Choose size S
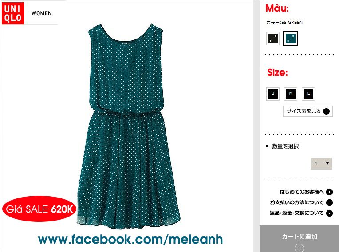The height and width of the screenshot is (252, 339). 273,94
